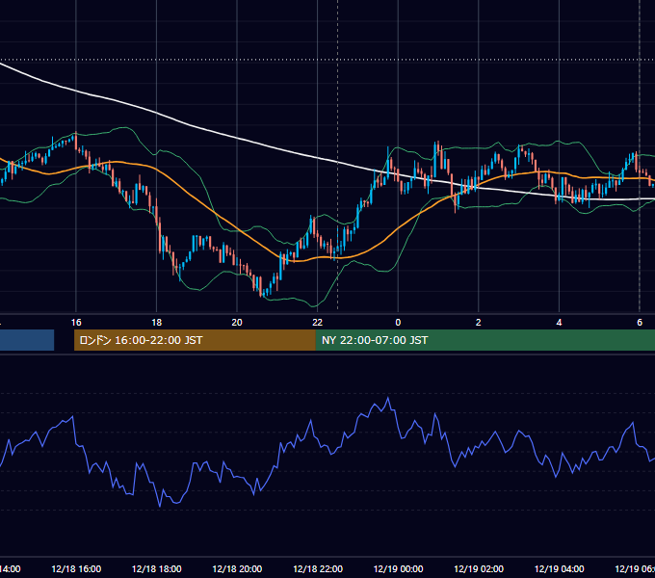Viewport: 655px width, 578px height.
Task: Select the ロンドン 16:00-22:00 JST session bar
Action: coord(195,340)
